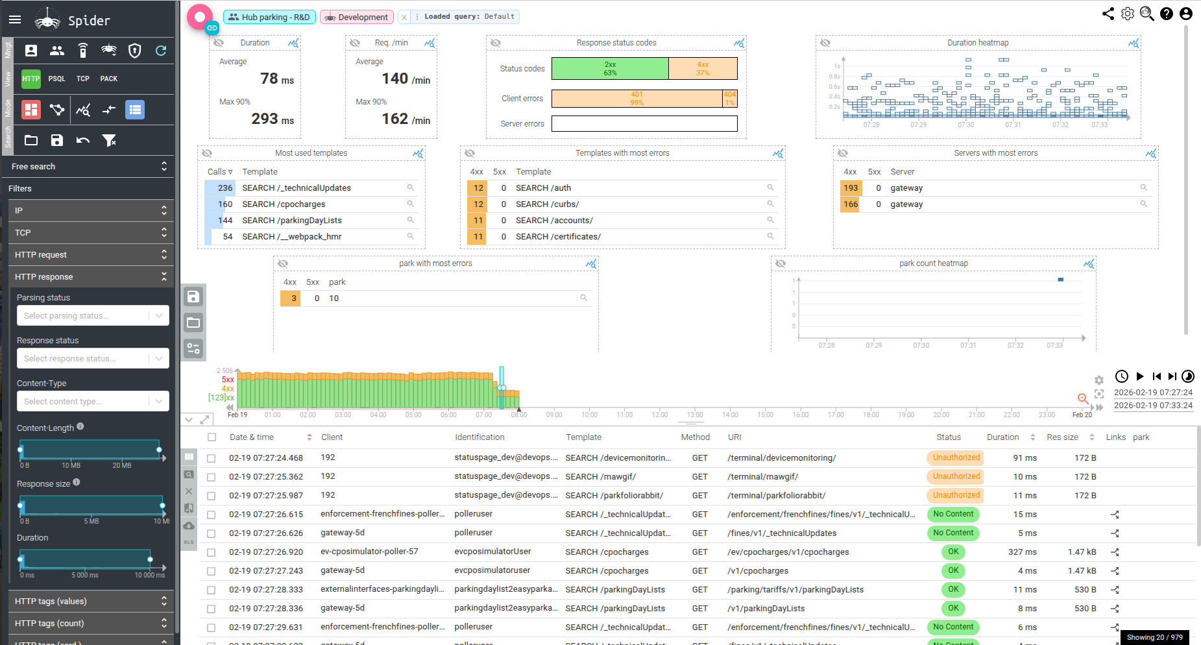Switch to the TCP view tab

(x=83, y=79)
